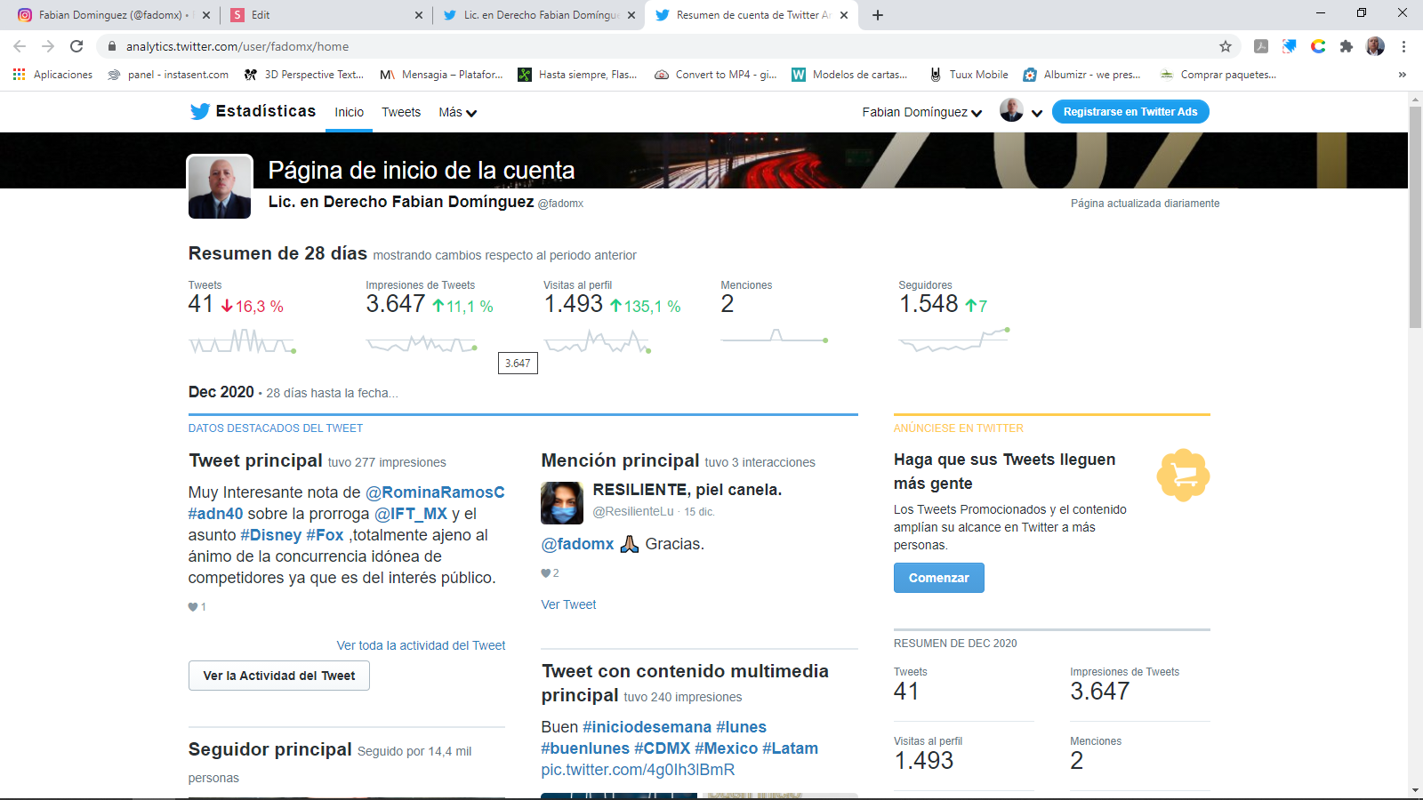Open the #CDMX hashtag link
This screenshot has height=800, width=1423.
coord(662,748)
